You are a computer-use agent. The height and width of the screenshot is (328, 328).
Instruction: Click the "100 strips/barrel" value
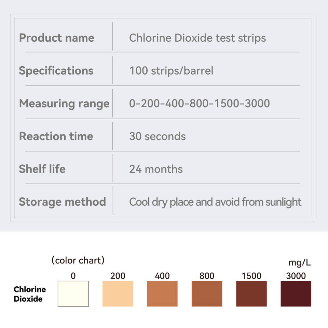pyautogui.click(x=171, y=70)
